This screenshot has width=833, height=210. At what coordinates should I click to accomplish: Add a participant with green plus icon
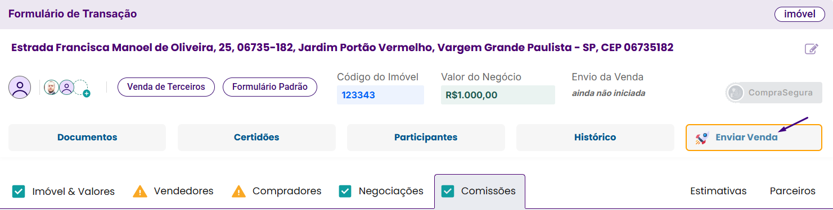87,93
